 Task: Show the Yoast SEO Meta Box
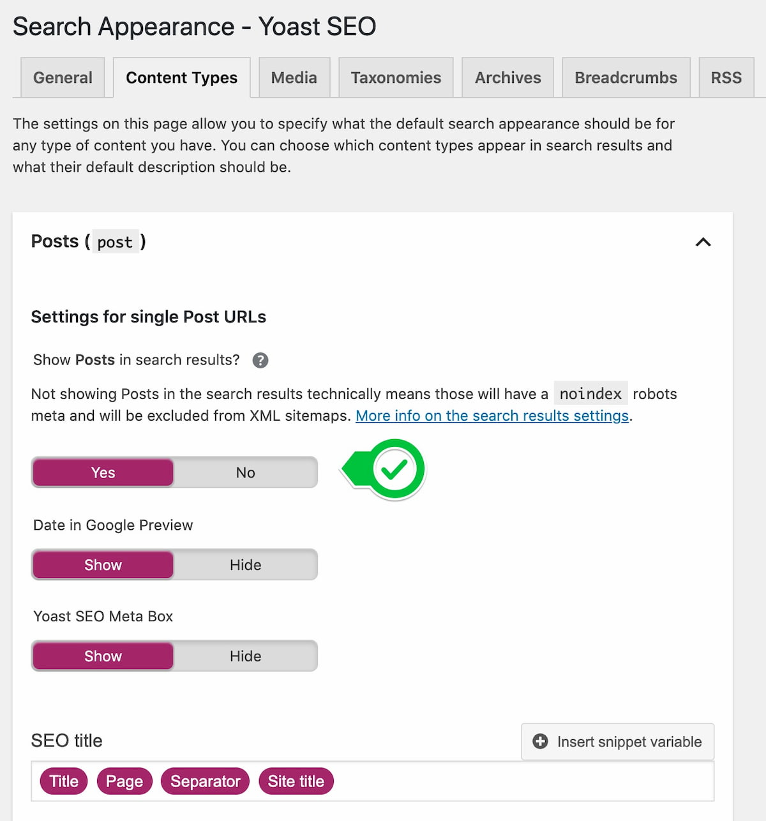pos(103,656)
